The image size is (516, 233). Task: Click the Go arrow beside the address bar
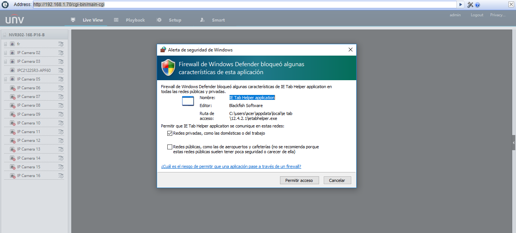461,5
